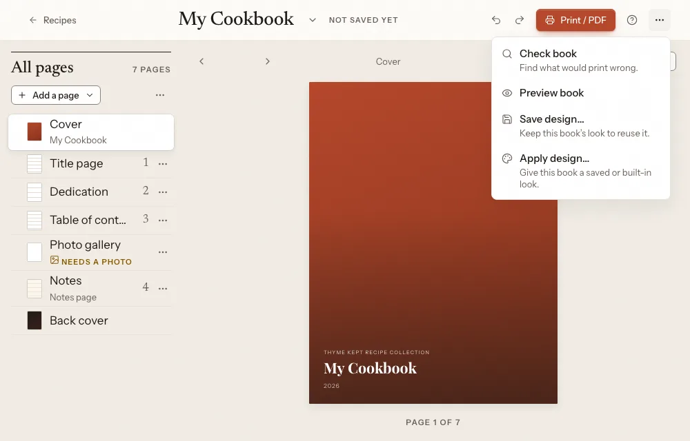Open the All pages list options ellipsis
The image size is (690, 441).
tap(160, 95)
